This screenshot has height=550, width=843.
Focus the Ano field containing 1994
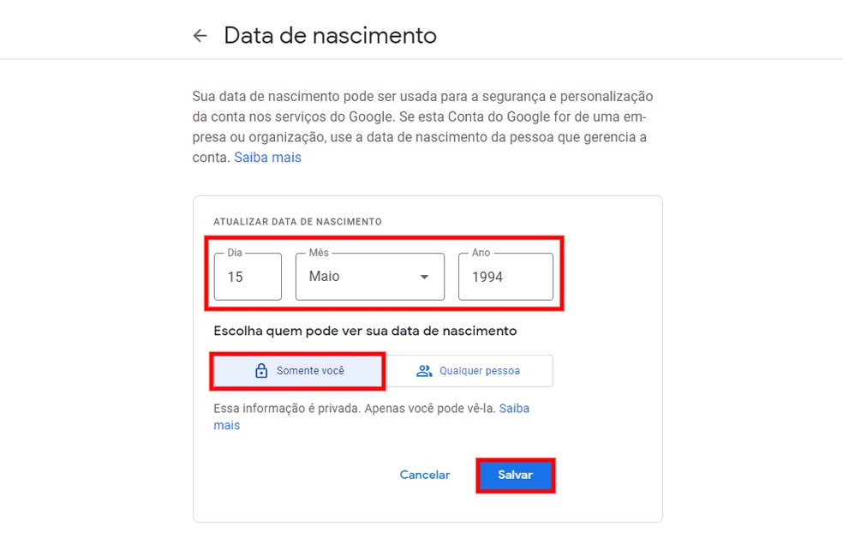click(505, 277)
